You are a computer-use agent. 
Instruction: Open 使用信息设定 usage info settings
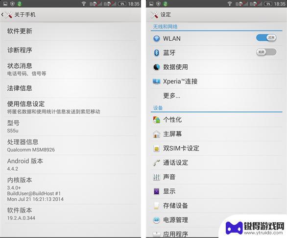71,107
